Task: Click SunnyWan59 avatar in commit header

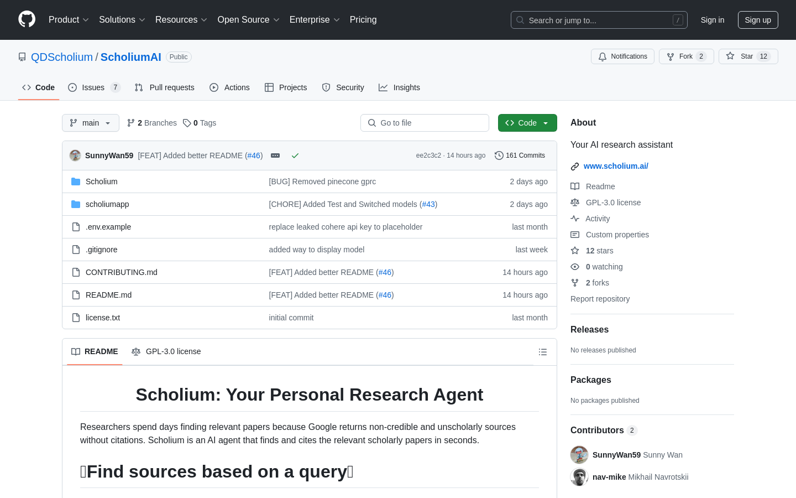Action: tap(75, 155)
